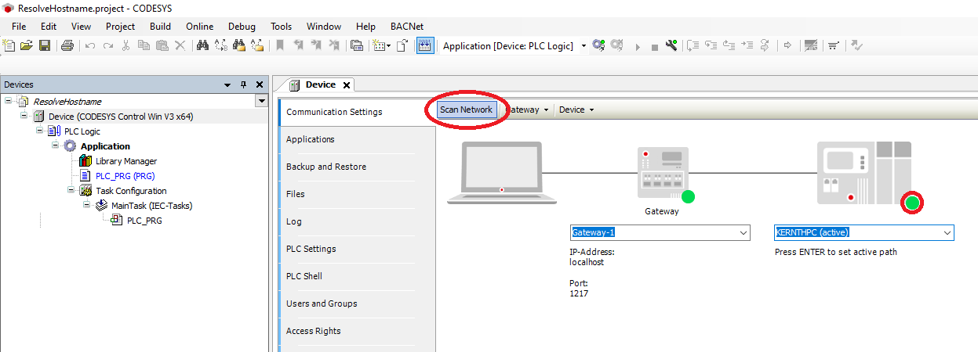Collapse the Application tree node
Screen dimensions: 978x352
(56, 146)
